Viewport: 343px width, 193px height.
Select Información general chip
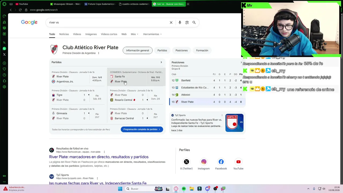click(x=137, y=50)
